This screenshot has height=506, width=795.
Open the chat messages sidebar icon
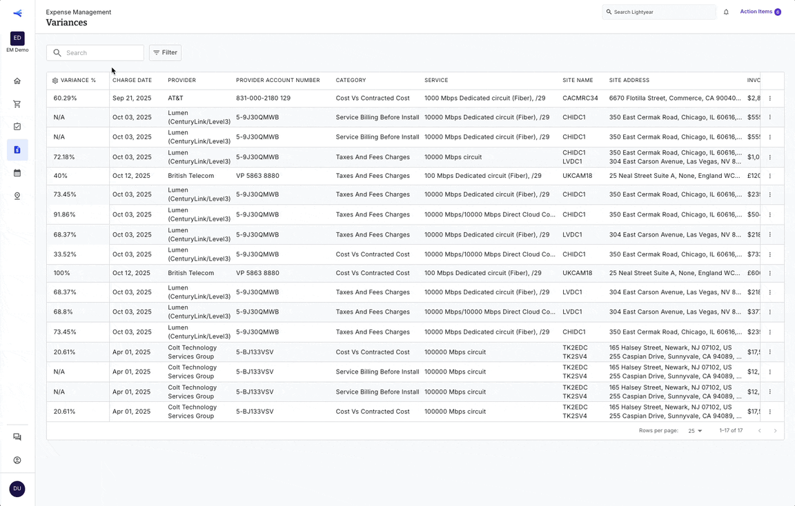17,437
